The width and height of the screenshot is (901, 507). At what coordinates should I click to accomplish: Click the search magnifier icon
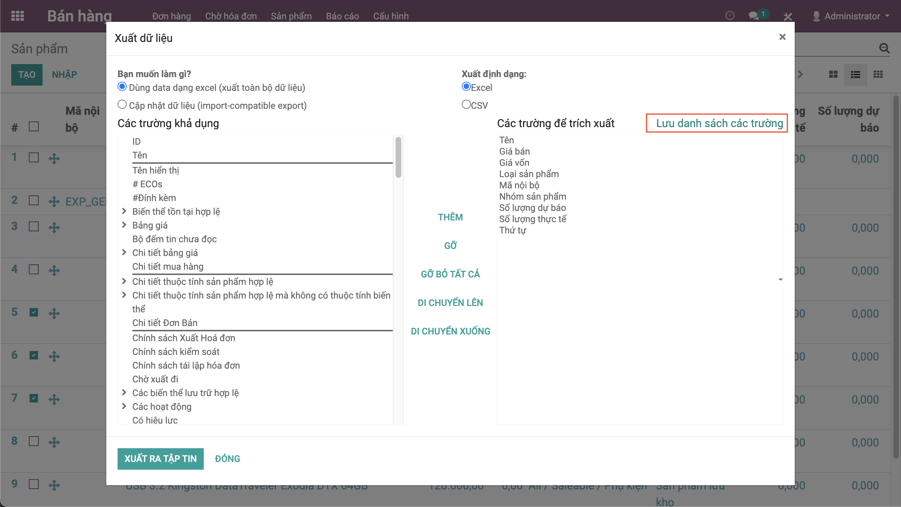click(884, 48)
